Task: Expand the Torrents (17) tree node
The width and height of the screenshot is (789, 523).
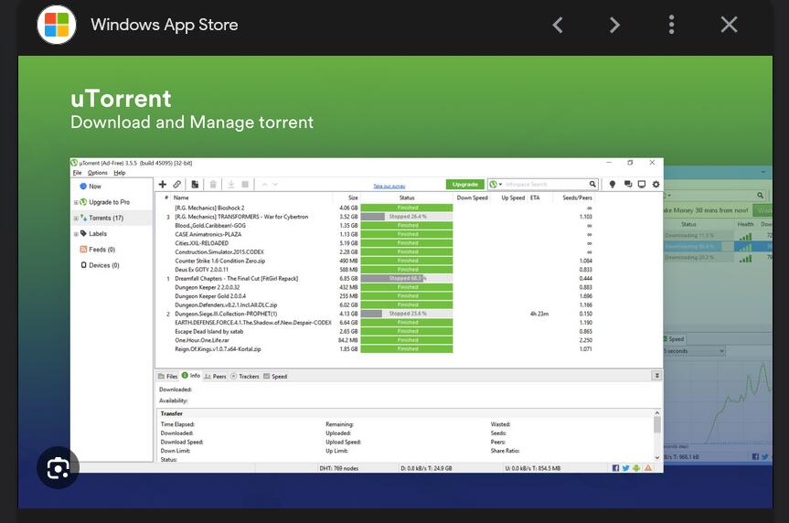Action: [x=76, y=219]
